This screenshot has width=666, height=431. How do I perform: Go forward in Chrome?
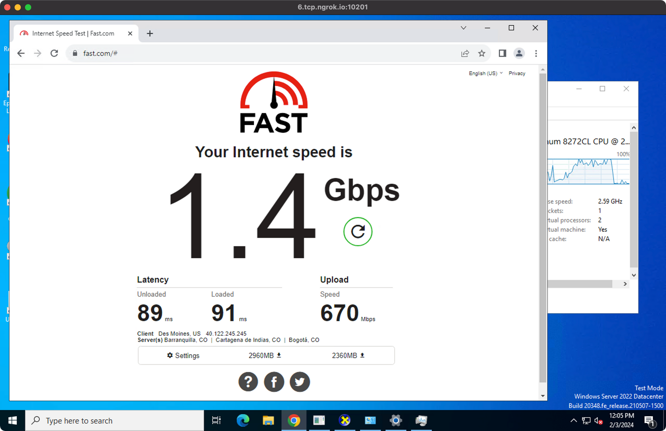pyautogui.click(x=38, y=53)
